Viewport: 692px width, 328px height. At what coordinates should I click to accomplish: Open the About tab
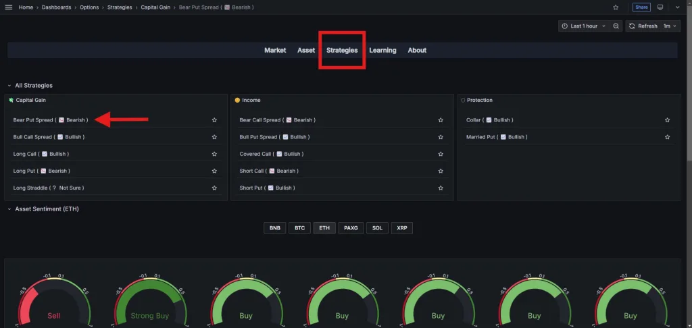(x=417, y=50)
